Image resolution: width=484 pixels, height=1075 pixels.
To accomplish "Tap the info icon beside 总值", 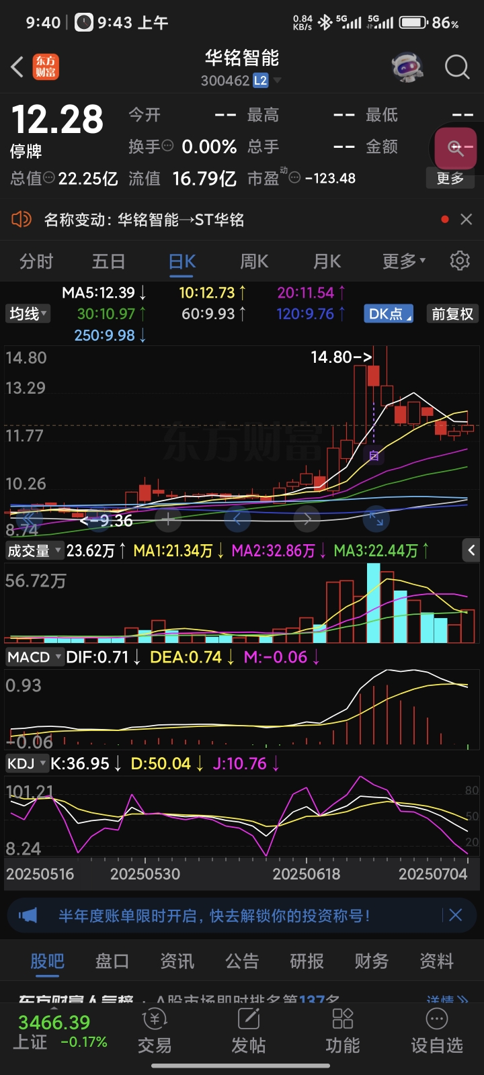I will (x=49, y=178).
